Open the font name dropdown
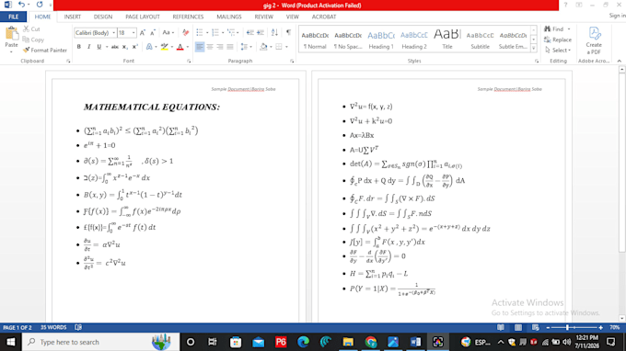Image resolution: width=626 pixels, height=351 pixels. 114,33
